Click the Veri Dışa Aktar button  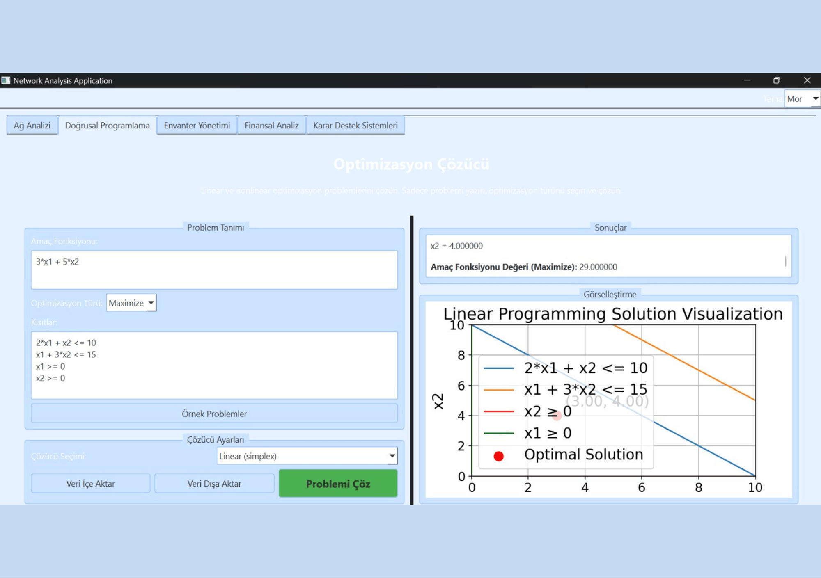coord(214,484)
